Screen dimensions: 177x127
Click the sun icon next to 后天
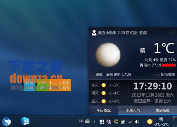coord(104,101)
